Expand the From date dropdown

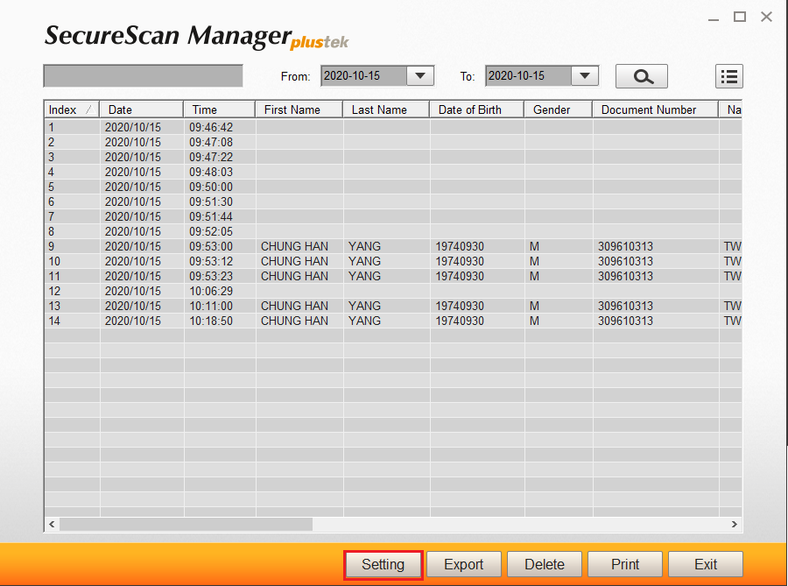click(x=421, y=76)
